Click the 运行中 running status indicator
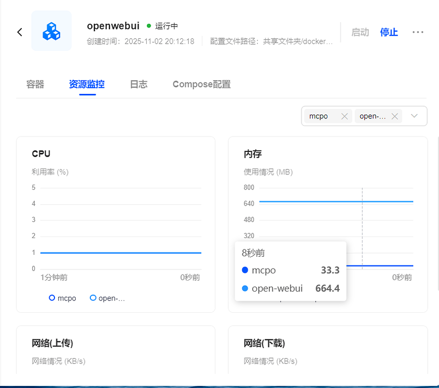Image resolution: width=439 pixels, height=388 pixels. [162, 26]
